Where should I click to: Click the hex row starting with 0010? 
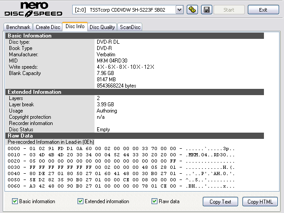(x=121, y=155)
